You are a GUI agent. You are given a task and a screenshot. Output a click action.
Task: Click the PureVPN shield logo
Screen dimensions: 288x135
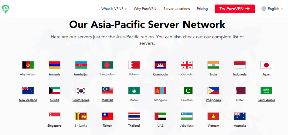(x=6, y=9)
